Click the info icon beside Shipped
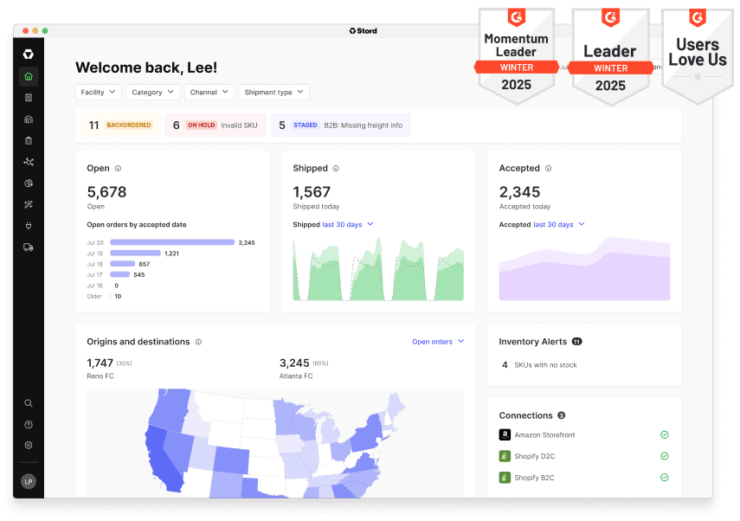This screenshot has height=521, width=740. pyautogui.click(x=336, y=169)
